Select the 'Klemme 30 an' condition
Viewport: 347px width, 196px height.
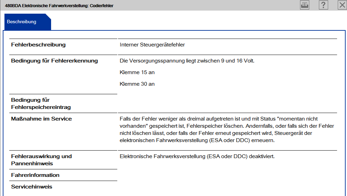(x=137, y=84)
